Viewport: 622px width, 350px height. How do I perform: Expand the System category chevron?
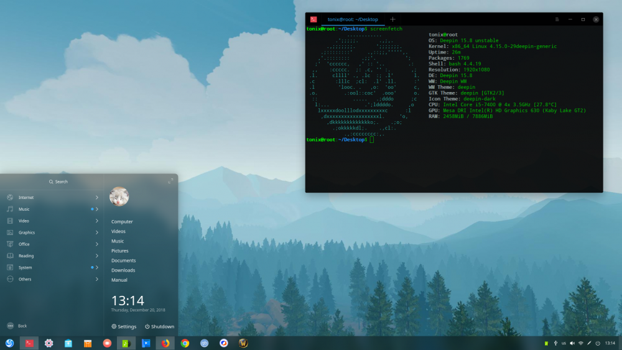point(97,267)
